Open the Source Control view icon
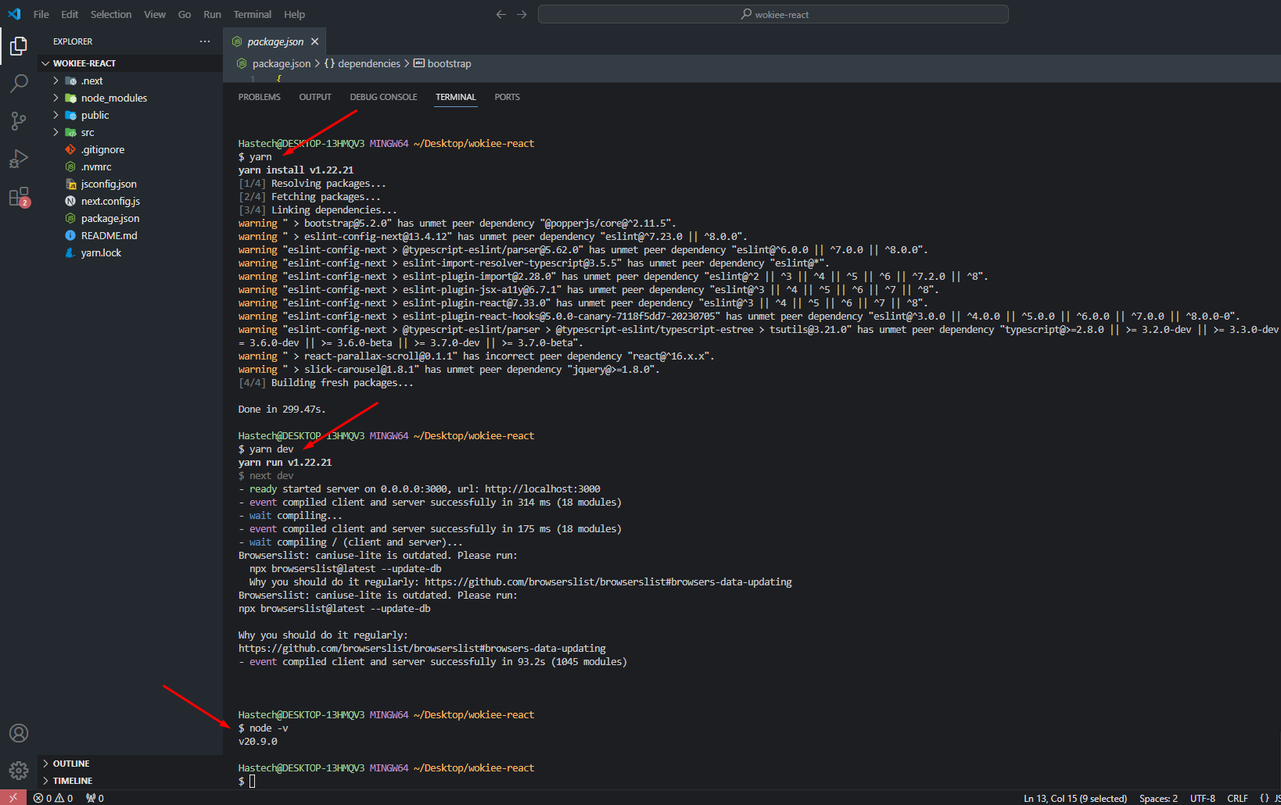 [x=19, y=120]
